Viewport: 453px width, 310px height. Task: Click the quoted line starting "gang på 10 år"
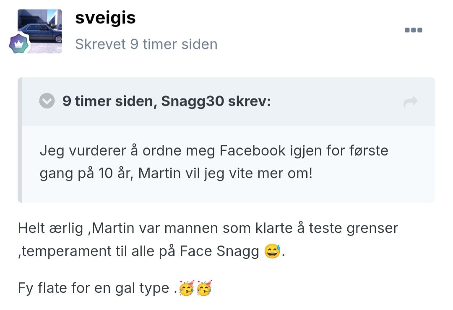click(x=176, y=173)
